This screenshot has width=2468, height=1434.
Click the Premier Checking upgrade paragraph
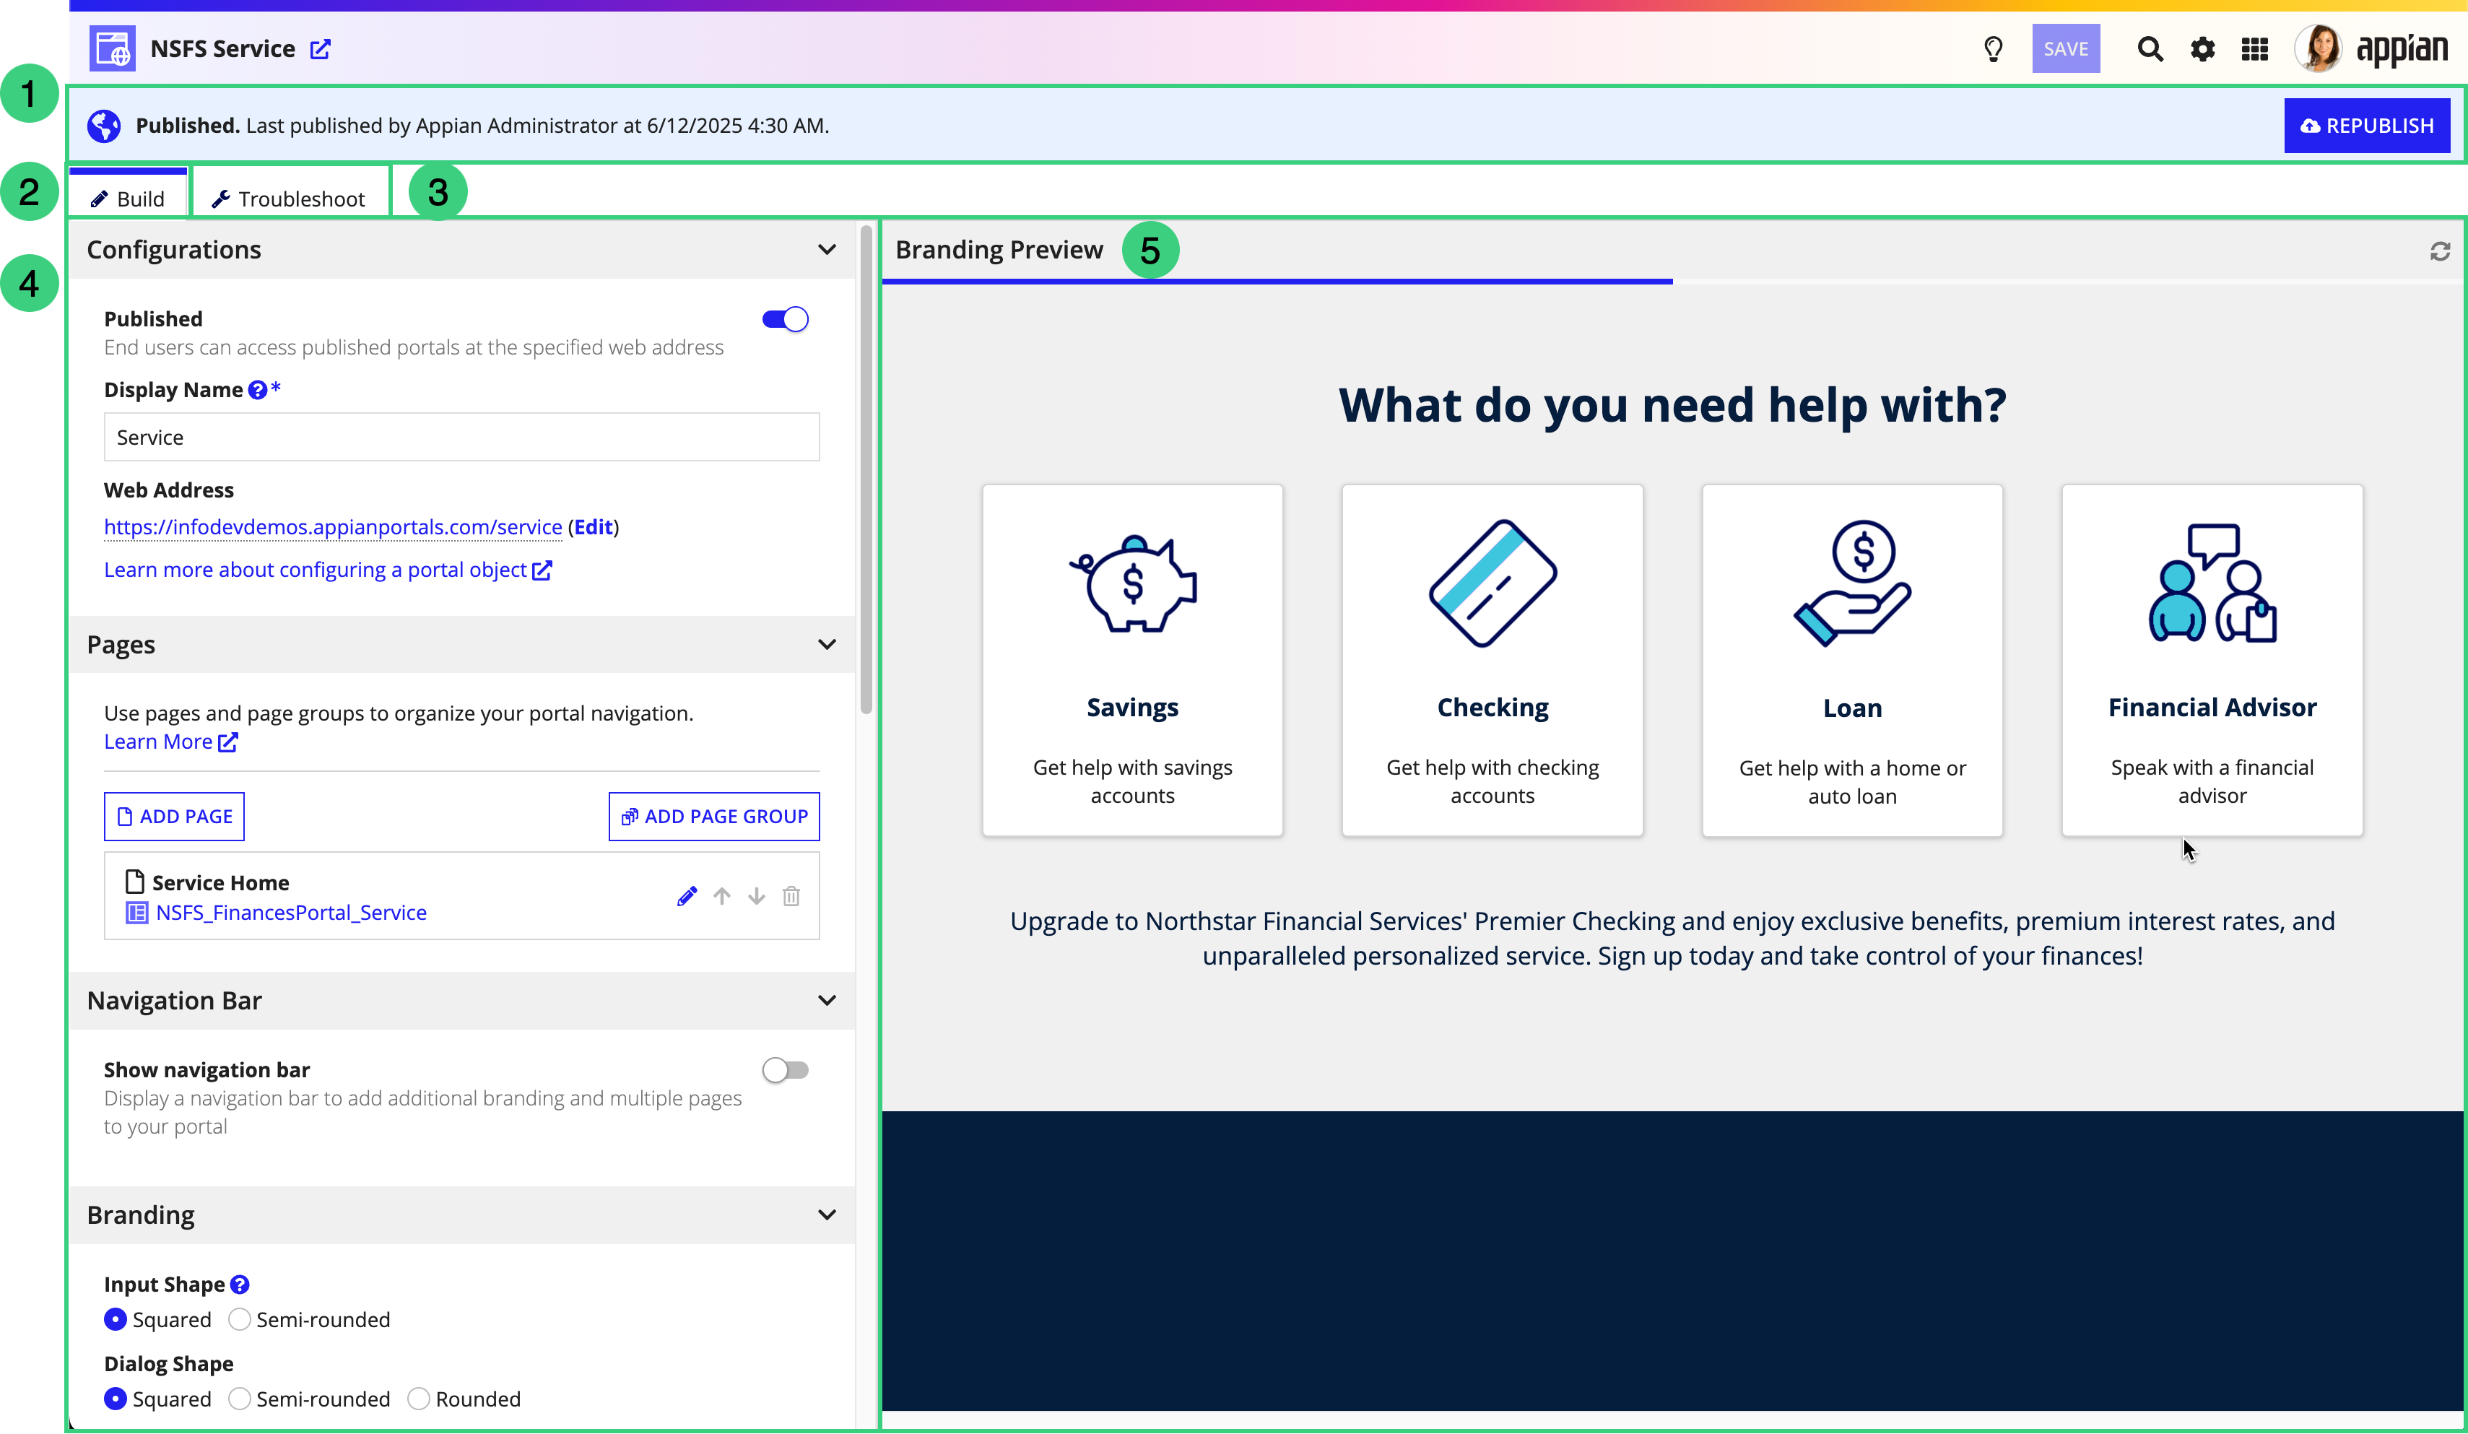tap(1673, 939)
